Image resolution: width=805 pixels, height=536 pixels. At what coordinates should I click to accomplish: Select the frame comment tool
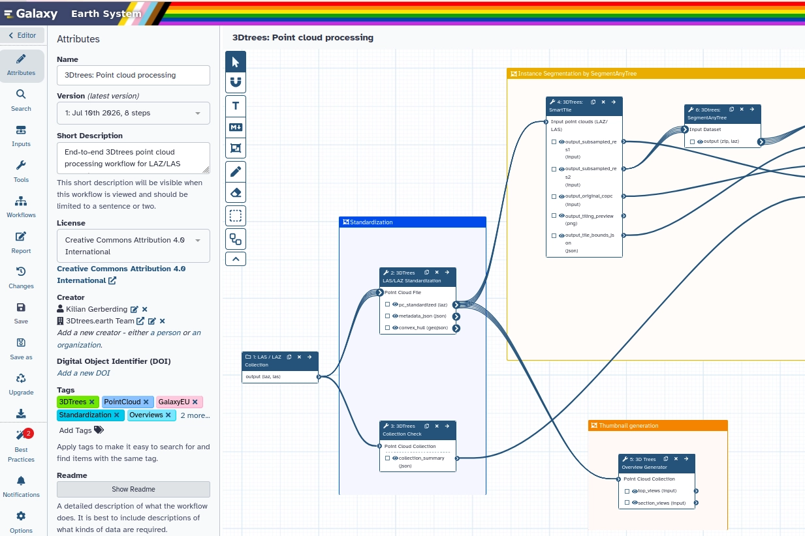236,148
